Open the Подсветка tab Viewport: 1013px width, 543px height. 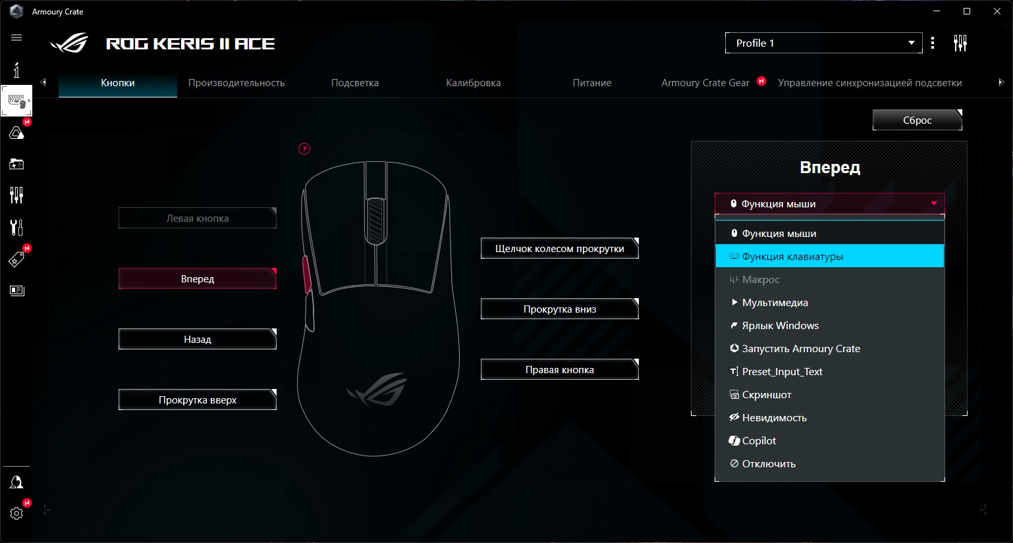point(355,83)
